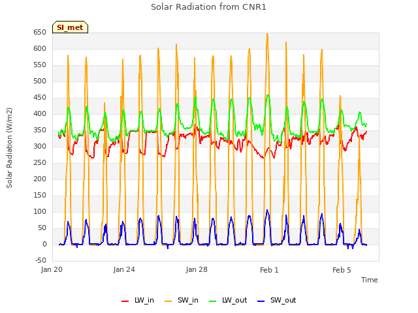Click the 650 y-axis tick label
The width and height of the screenshot is (418, 313).
pyautogui.click(x=40, y=32)
